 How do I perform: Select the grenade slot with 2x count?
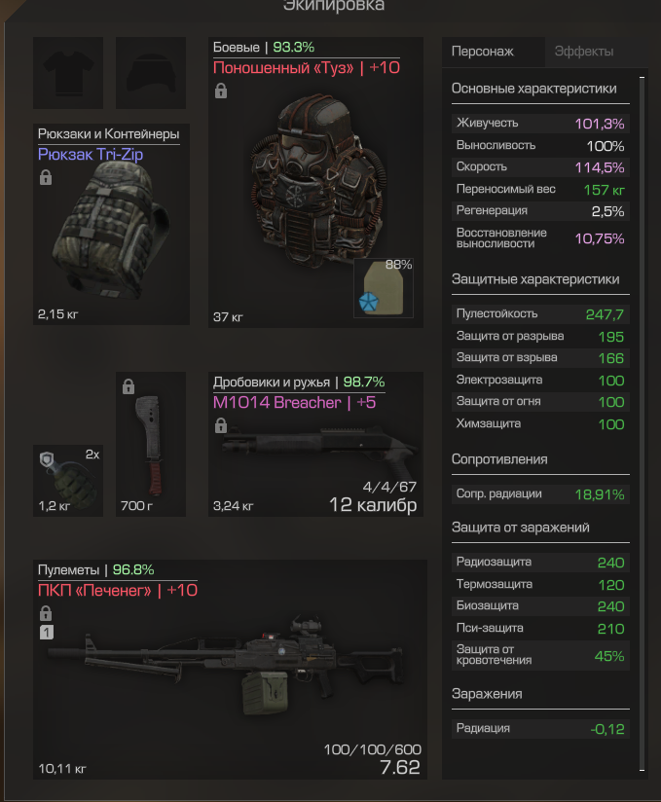(68, 481)
